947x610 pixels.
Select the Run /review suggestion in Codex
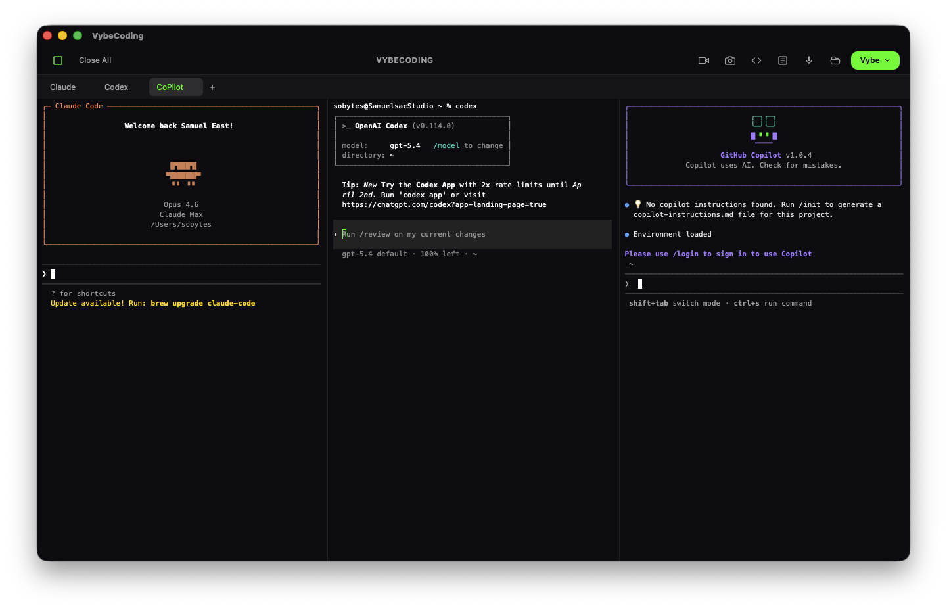click(x=414, y=234)
